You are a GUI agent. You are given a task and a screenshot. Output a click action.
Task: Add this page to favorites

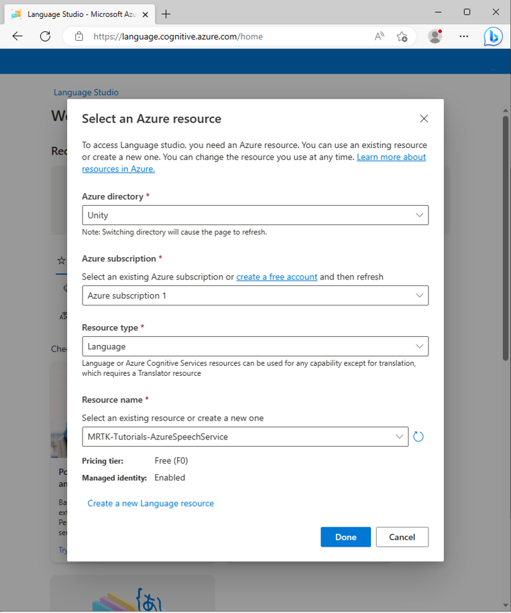click(x=402, y=36)
